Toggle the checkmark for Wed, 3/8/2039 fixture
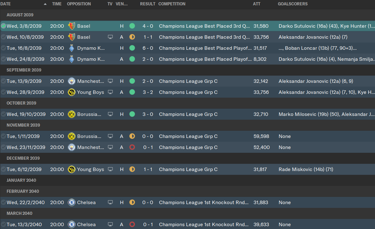Screen dimensions: 375x229 pyautogui.click(x=3, y=26)
